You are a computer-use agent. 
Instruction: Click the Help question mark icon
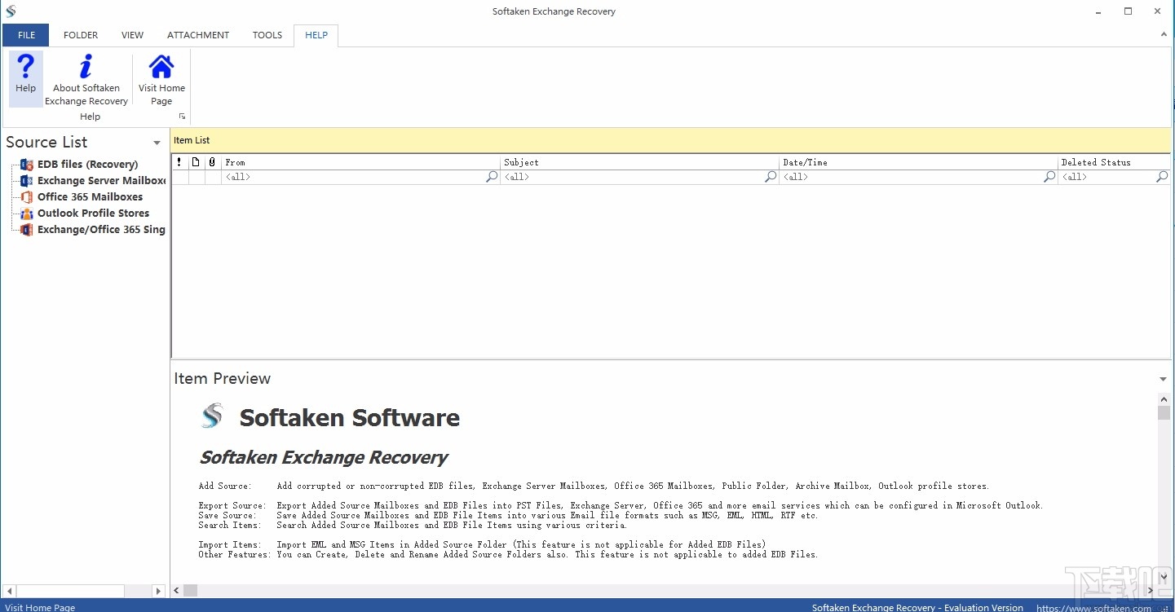click(x=25, y=66)
